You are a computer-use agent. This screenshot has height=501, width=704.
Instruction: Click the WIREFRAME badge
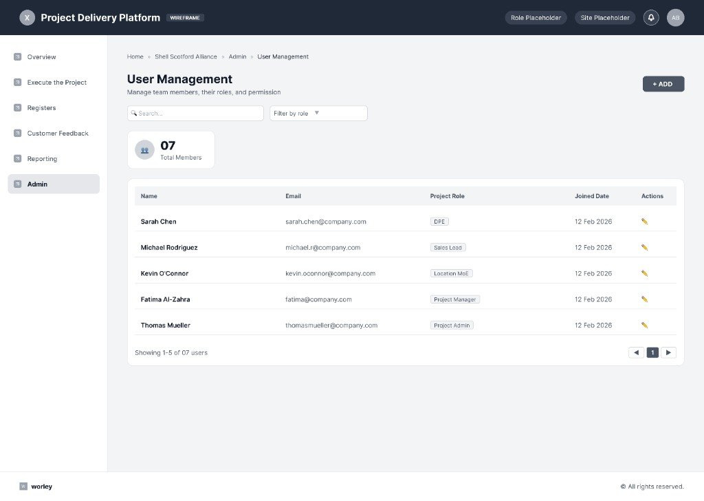[x=185, y=17]
